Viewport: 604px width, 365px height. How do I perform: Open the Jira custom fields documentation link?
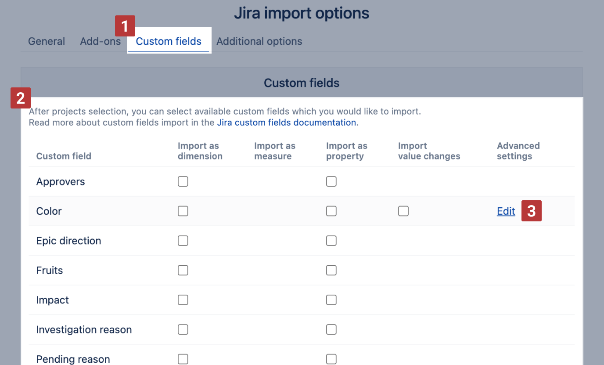(x=286, y=123)
